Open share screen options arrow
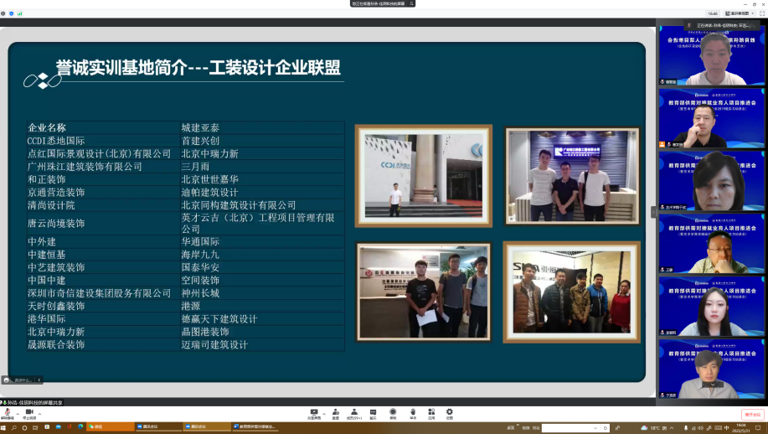 tap(324, 414)
